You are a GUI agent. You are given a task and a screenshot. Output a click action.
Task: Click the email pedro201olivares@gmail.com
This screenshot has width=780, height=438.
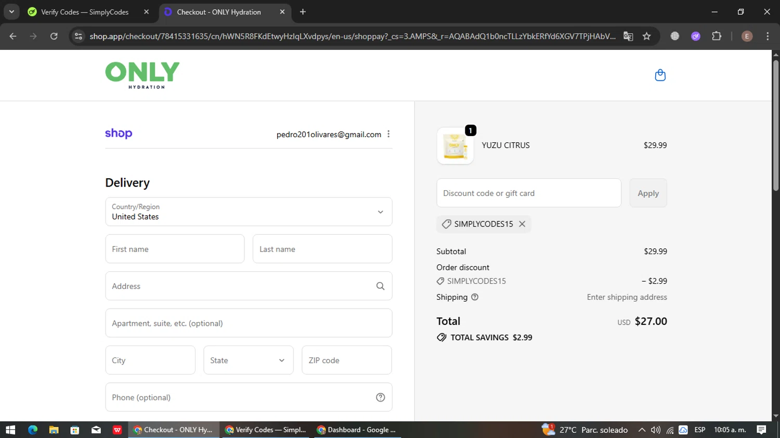click(329, 134)
